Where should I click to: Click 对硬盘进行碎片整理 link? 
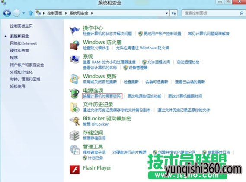click(129, 152)
